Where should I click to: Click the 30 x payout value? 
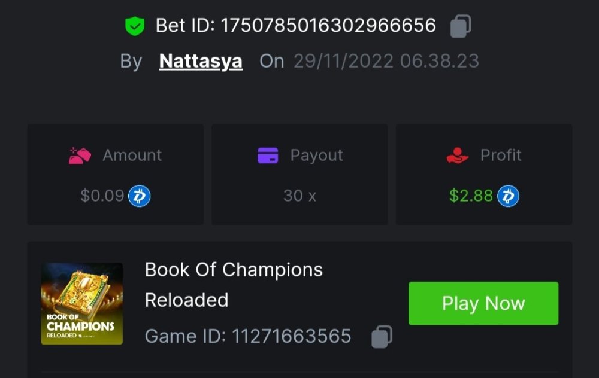pyautogui.click(x=299, y=196)
